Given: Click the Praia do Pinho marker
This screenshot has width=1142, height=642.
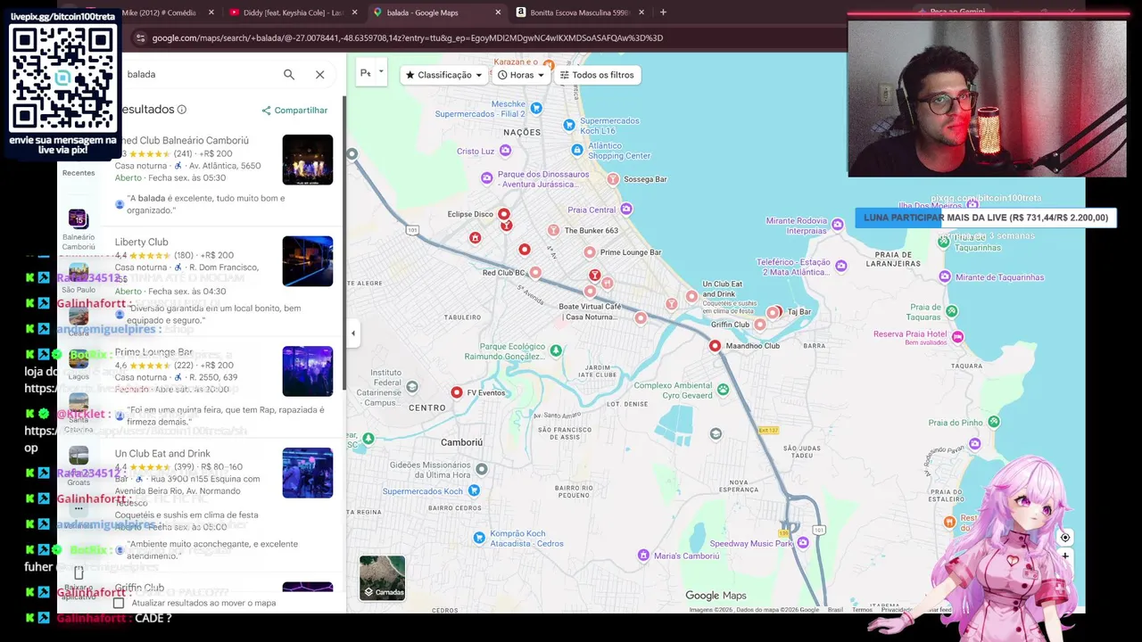Looking at the screenshot, I should tap(994, 422).
